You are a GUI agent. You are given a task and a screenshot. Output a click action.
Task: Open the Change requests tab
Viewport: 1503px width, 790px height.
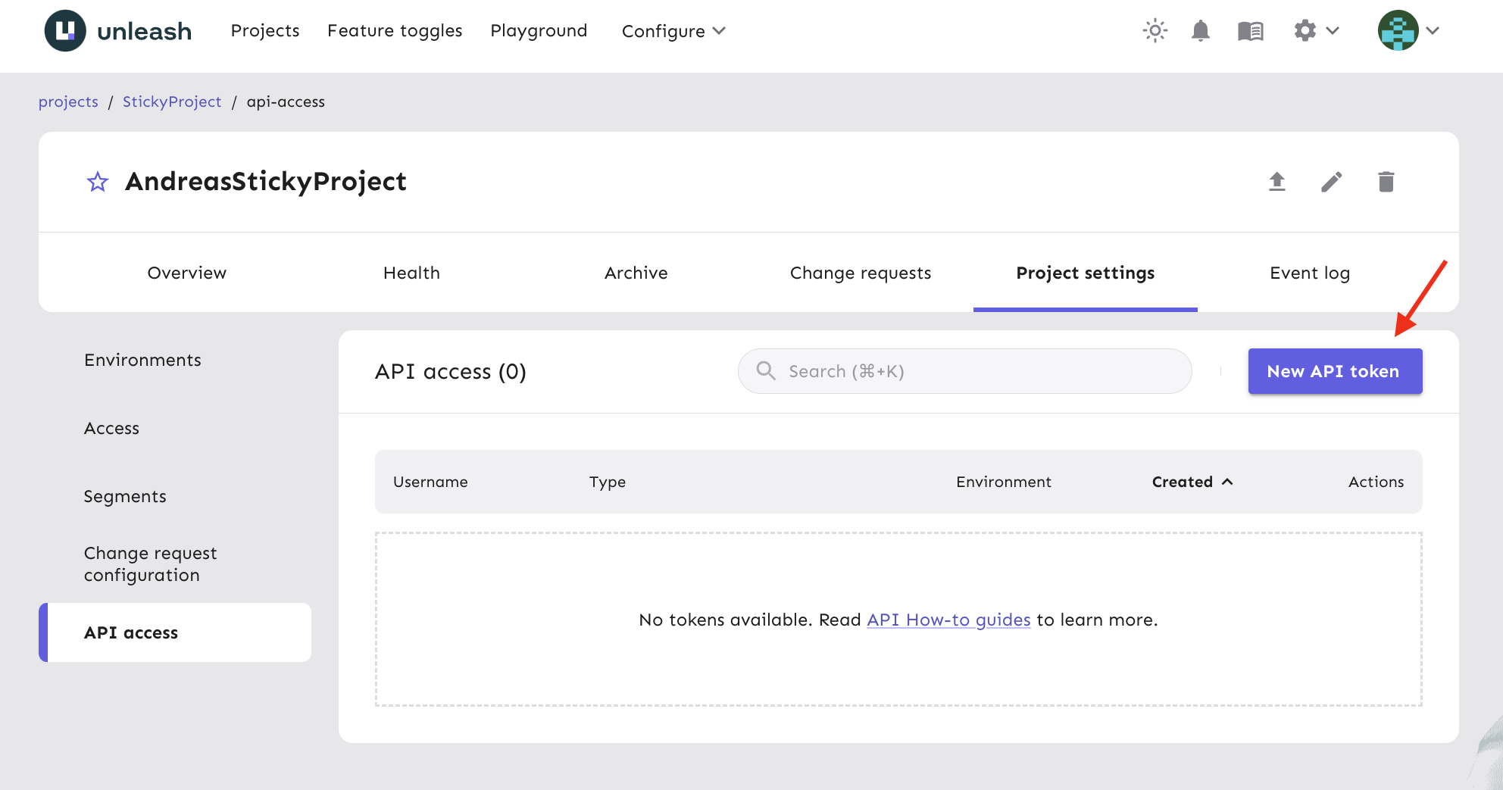point(860,273)
